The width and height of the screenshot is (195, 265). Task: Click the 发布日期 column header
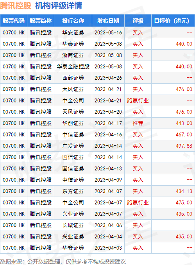coord(108,21)
